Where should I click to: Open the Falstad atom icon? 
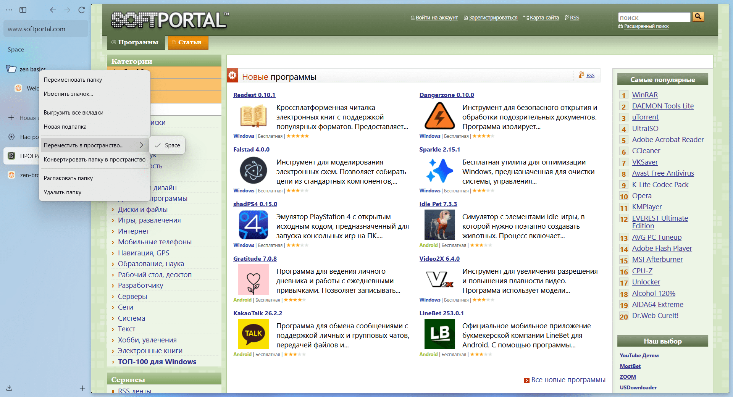(x=253, y=171)
